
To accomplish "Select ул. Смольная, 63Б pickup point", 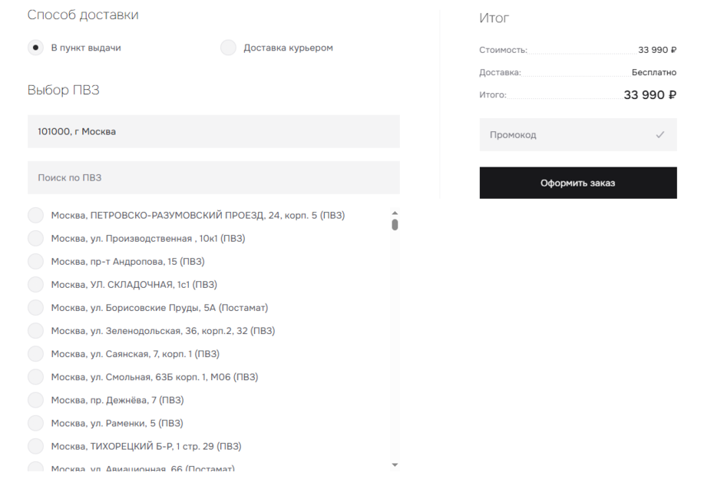I will pyautogui.click(x=35, y=377).
